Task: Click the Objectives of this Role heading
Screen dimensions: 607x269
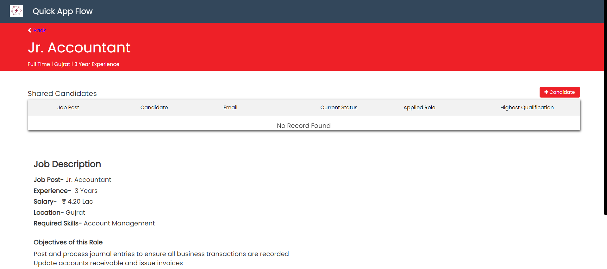Action: [x=68, y=242]
